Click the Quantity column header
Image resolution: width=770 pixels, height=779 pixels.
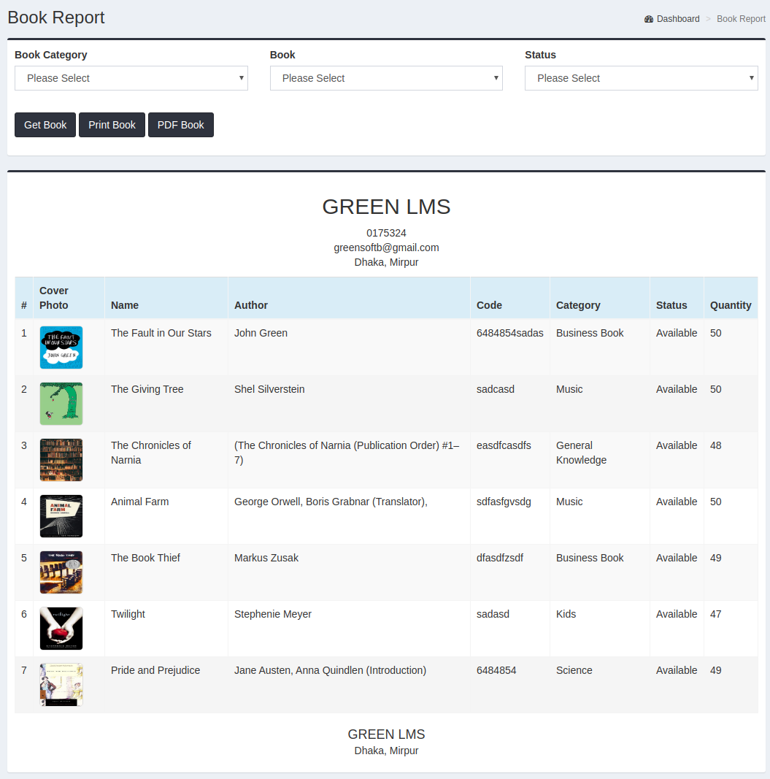tap(731, 304)
